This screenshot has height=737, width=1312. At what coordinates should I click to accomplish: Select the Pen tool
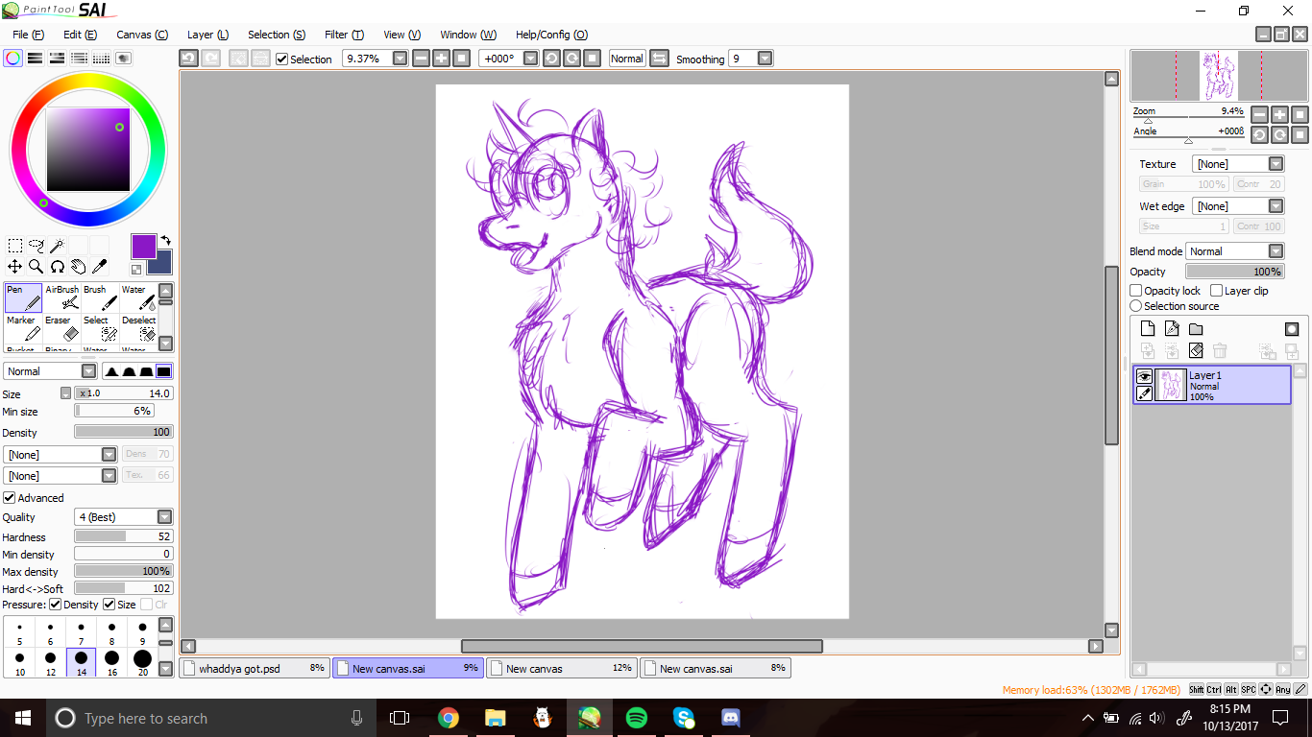24,298
